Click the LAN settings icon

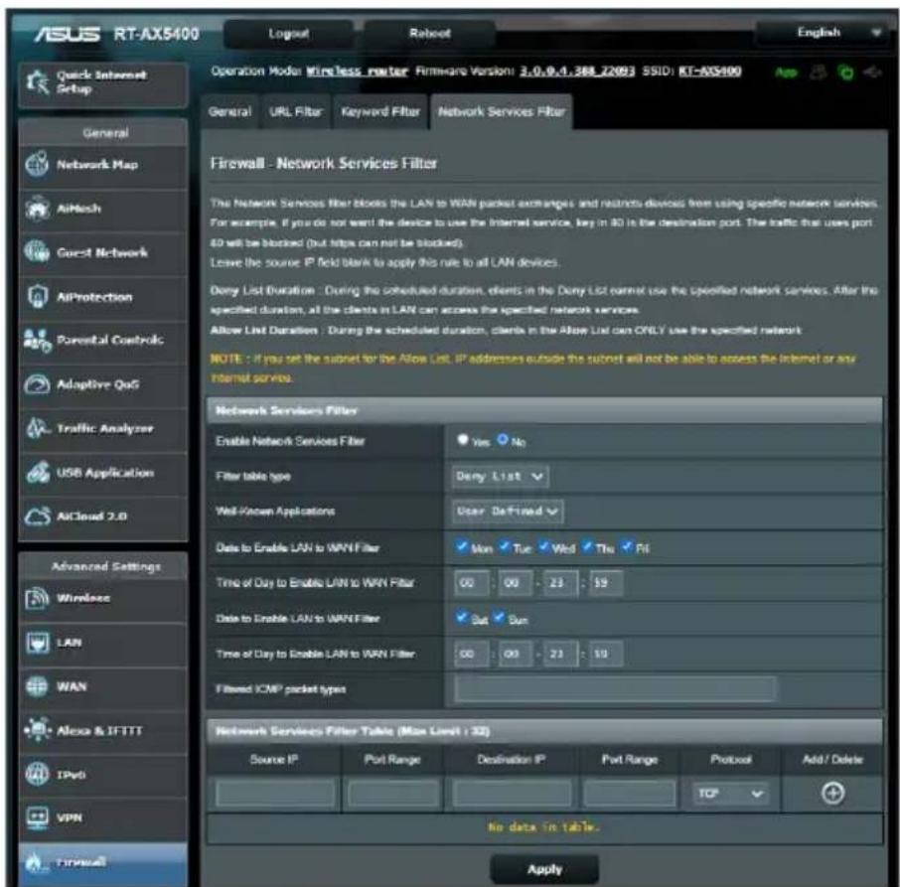point(38,643)
